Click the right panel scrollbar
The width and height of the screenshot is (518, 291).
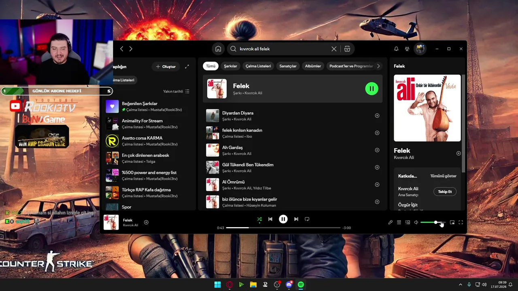(x=463, y=123)
